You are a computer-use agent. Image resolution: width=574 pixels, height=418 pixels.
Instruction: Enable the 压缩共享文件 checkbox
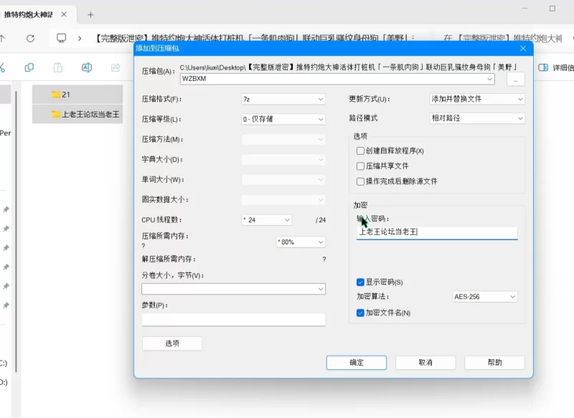point(360,166)
